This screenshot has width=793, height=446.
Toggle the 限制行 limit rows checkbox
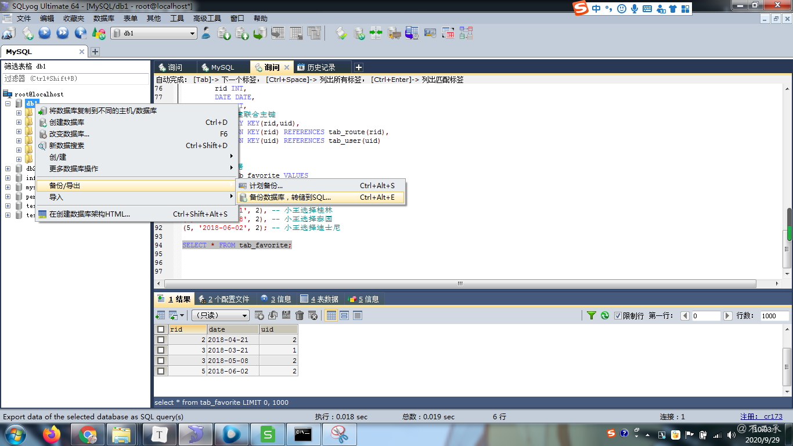pos(618,316)
